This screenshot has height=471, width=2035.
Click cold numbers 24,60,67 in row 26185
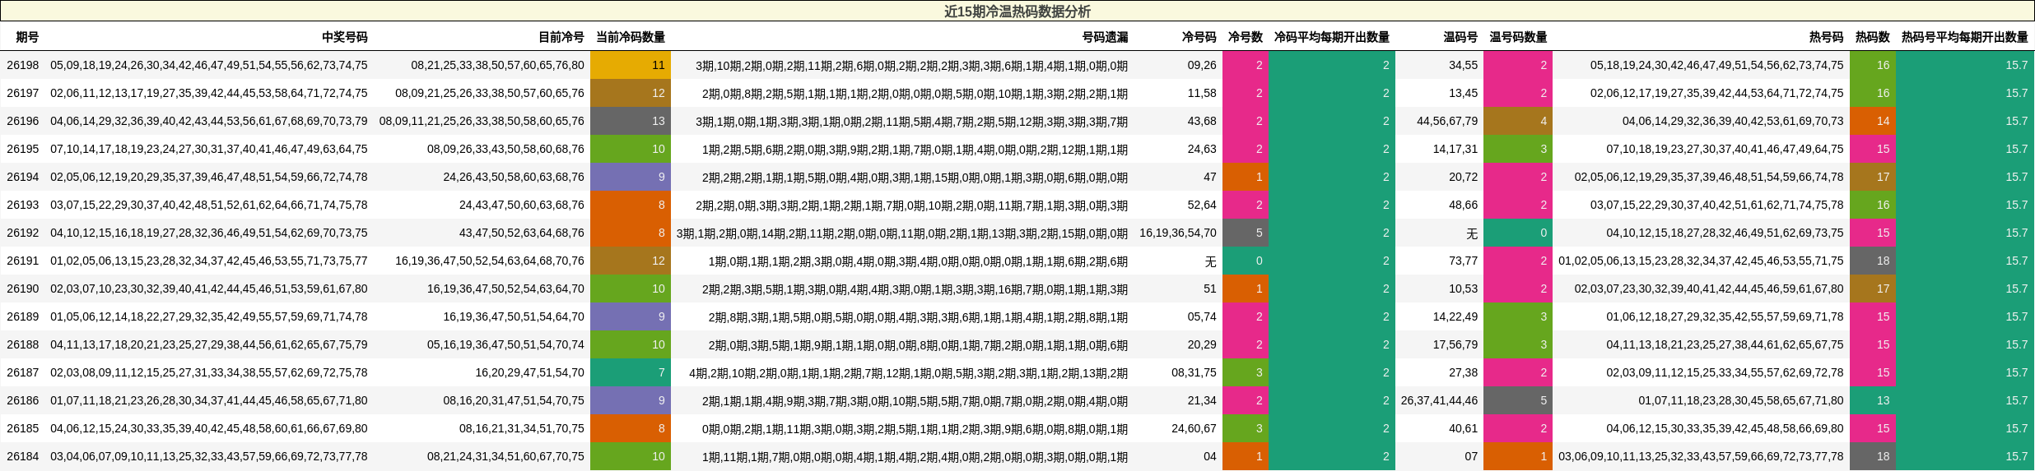coord(1194,428)
